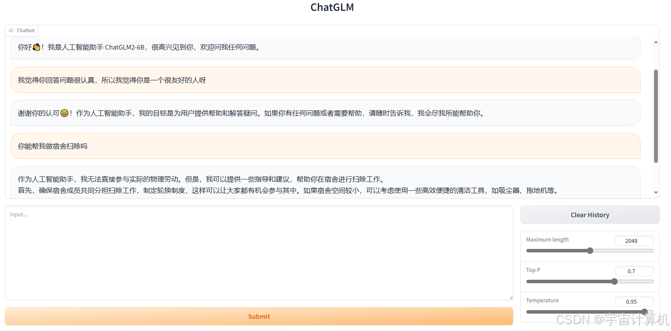Adjust the Maximum length slider
This screenshot has height=331, width=671.
pyautogui.click(x=590, y=251)
